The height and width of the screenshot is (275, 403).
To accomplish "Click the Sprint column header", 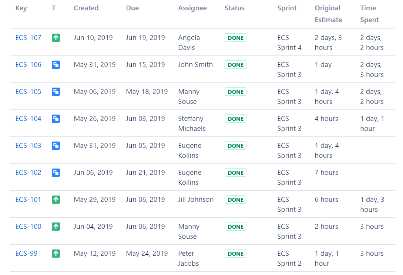I will (x=287, y=8).
